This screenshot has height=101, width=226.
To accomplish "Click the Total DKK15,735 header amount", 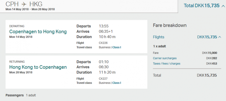I will (202, 6).
